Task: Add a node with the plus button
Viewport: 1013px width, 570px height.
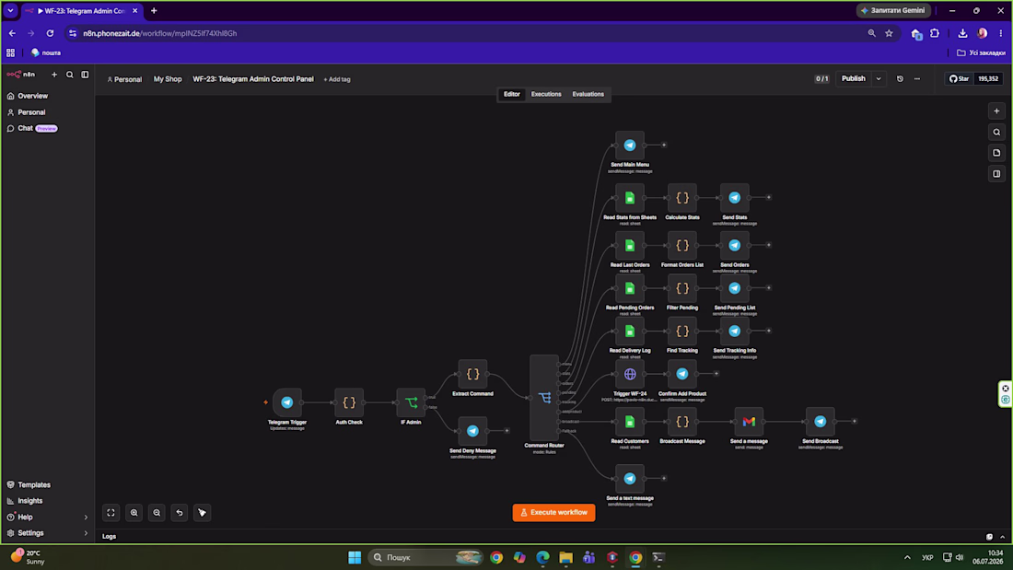Action: click(996, 111)
